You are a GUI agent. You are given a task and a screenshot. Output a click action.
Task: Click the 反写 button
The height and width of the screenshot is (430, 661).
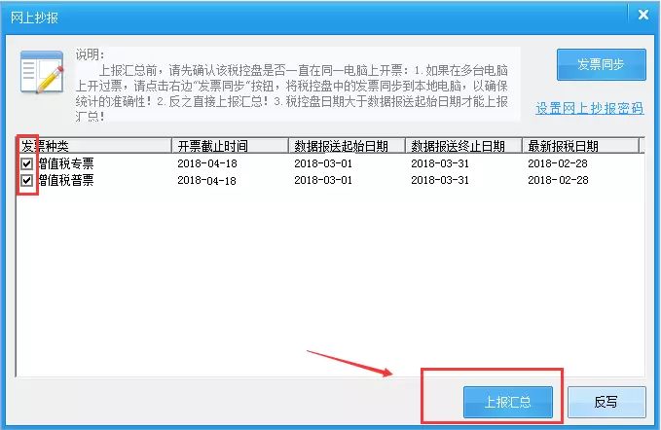(606, 402)
